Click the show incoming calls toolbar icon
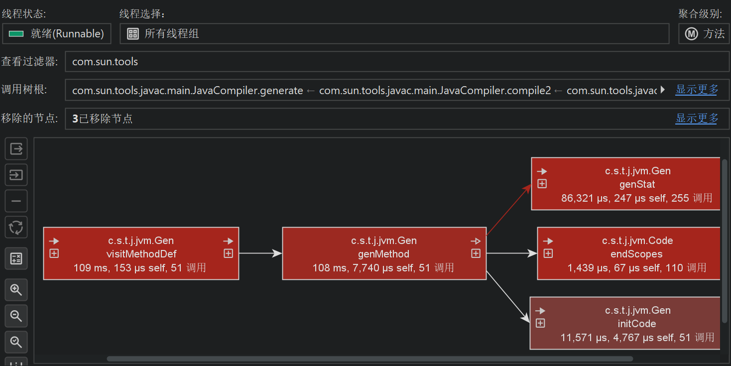 (16, 175)
